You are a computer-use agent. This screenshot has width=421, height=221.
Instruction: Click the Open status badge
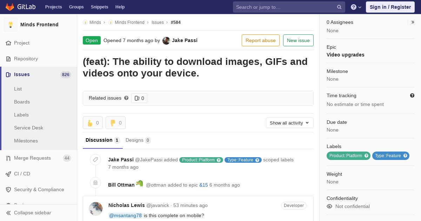tap(92, 40)
